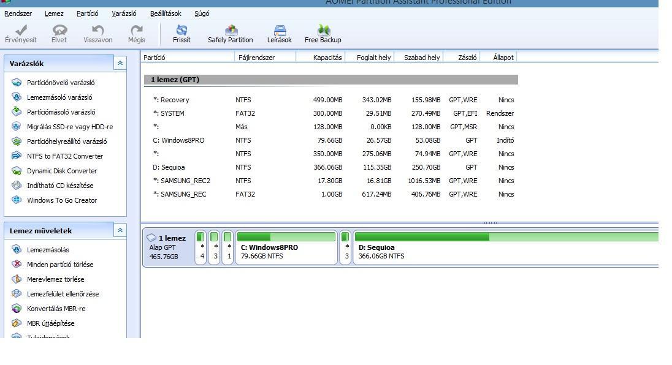Click the Állapot column header

[498, 58]
